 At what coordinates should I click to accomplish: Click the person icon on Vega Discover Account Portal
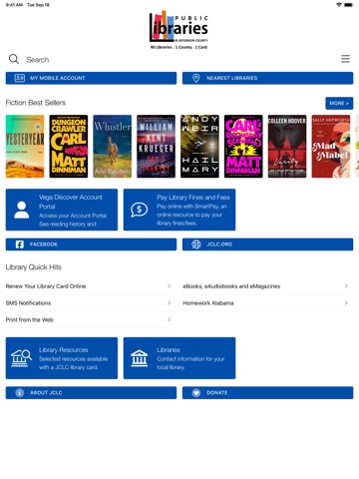[x=22, y=210]
